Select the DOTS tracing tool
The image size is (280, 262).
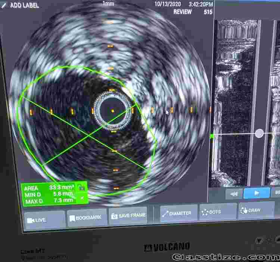tap(218, 212)
